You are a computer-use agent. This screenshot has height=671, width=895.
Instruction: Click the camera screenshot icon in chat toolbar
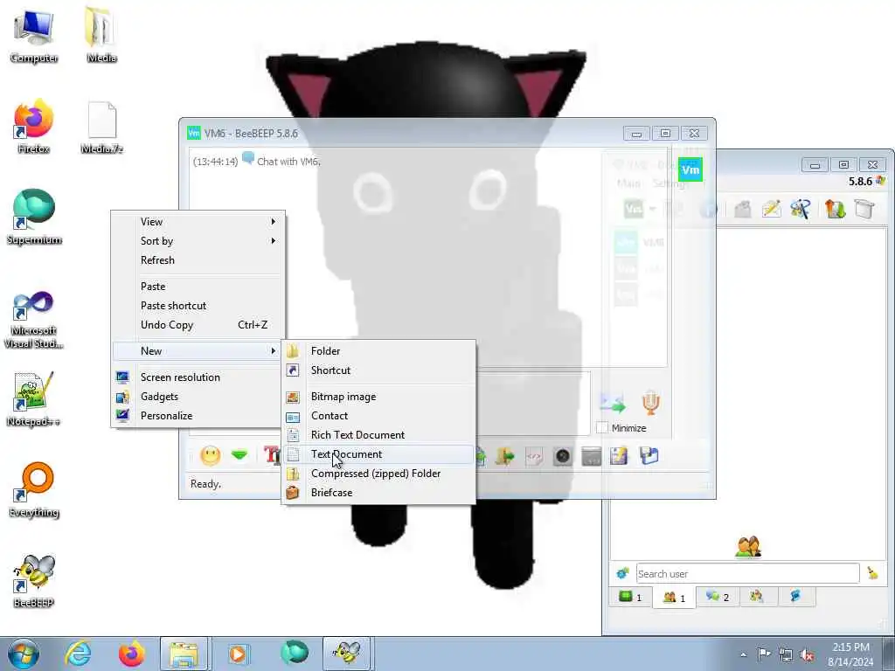click(562, 456)
